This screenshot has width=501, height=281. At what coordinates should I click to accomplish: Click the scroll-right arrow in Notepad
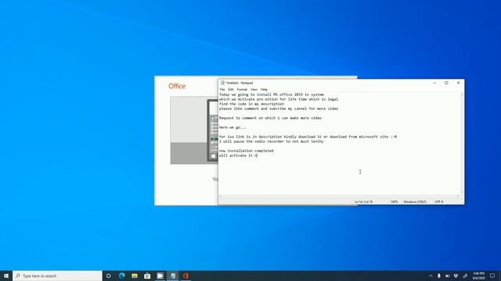(x=457, y=196)
